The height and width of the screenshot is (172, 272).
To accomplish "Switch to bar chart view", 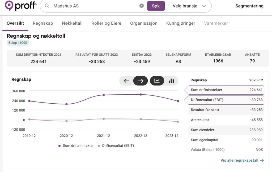I will coord(171,81).
